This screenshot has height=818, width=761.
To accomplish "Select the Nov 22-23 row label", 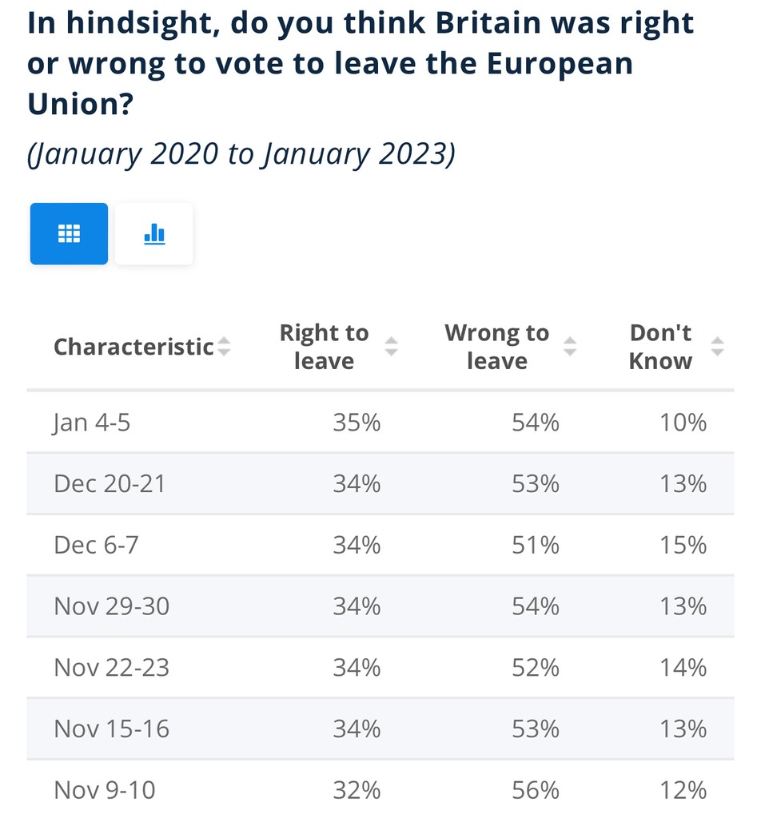I will click(x=111, y=667).
